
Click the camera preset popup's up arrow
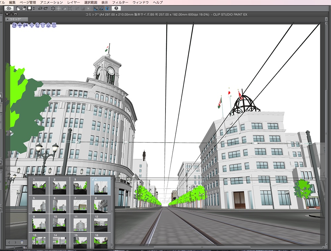[x=112, y=178]
